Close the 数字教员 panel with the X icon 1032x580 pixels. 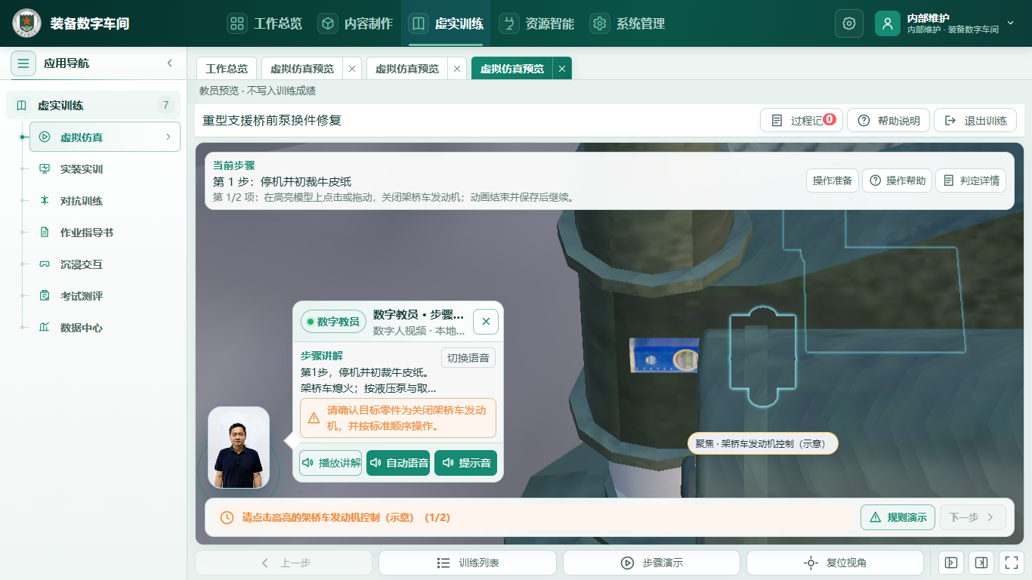coord(486,321)
